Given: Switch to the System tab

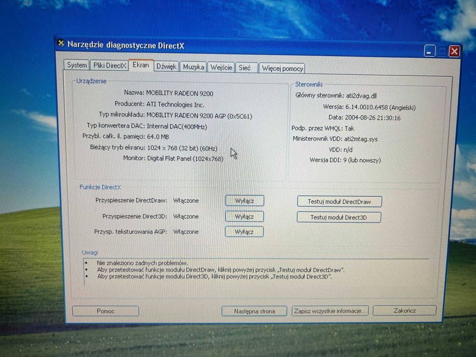Looking at the screenshot, I should tap(77, 65).
